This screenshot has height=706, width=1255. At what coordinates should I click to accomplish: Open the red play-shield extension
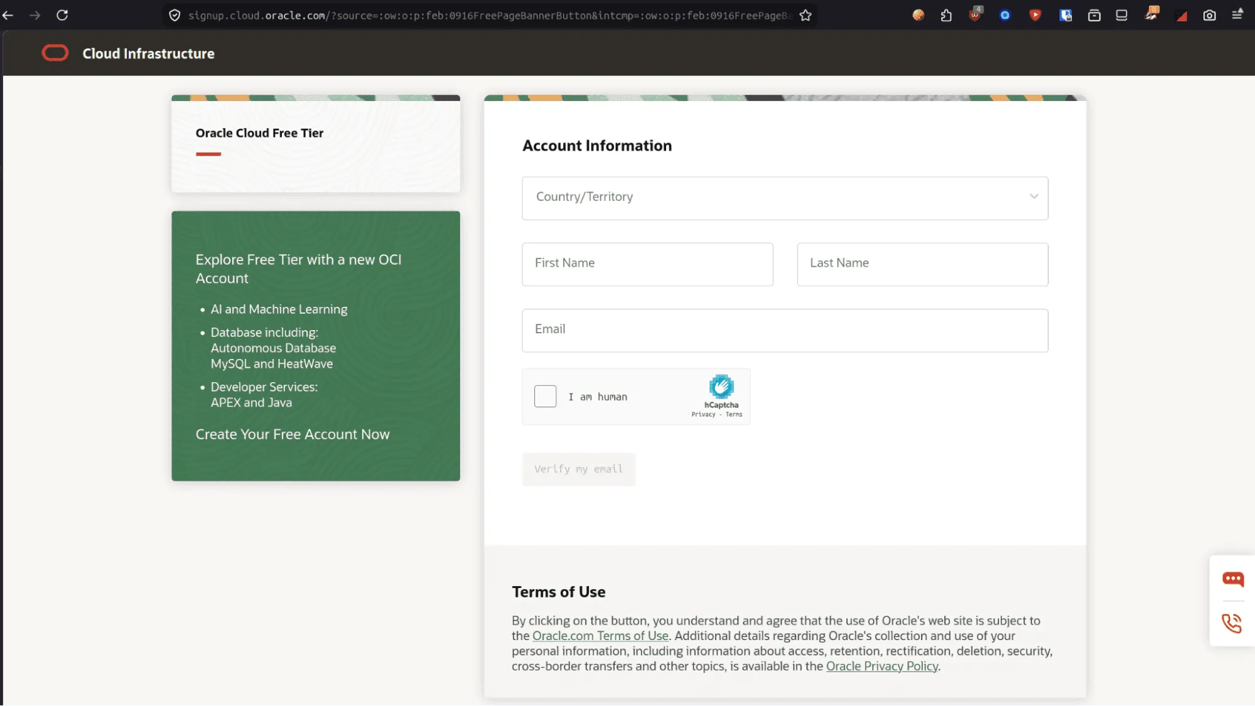click(x=1035, y=15)
